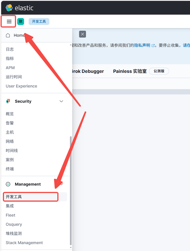This screenshot has height=251, width=190.
Task: Open Fleet under Management
Action: 11,215
